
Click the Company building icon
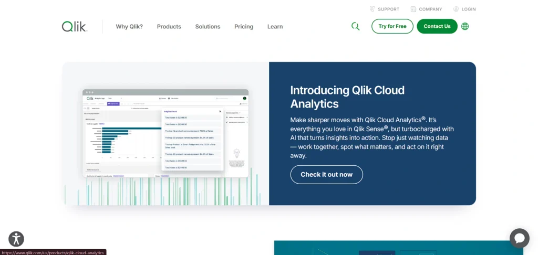[413, 9]
